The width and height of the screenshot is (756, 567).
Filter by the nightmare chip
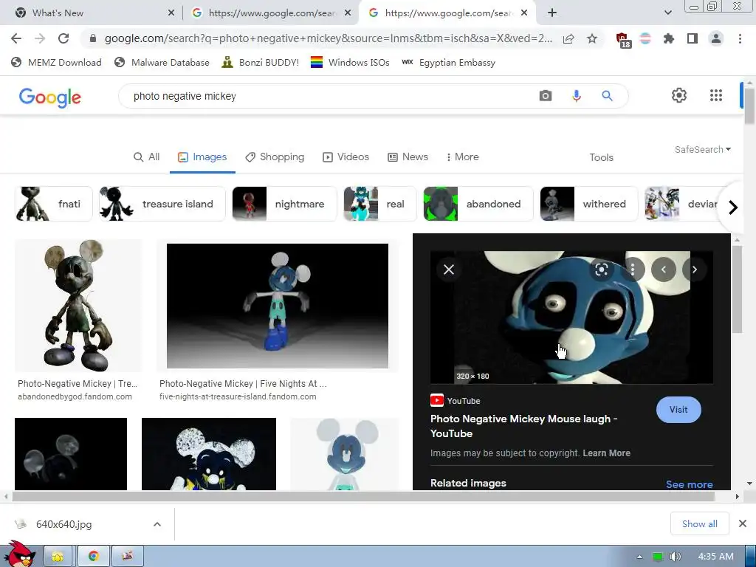[284, 204]
